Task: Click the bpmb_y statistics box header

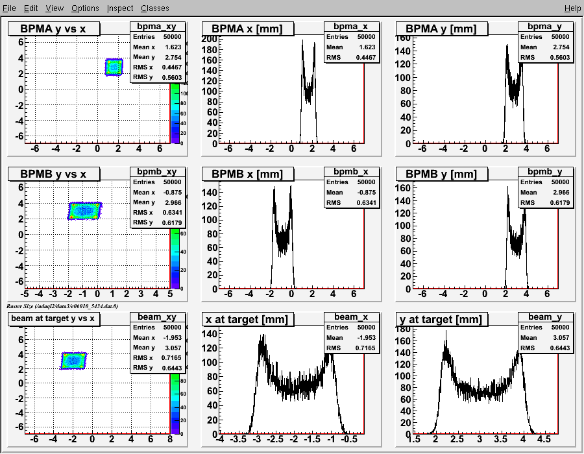Action: [x=545, y=172]
